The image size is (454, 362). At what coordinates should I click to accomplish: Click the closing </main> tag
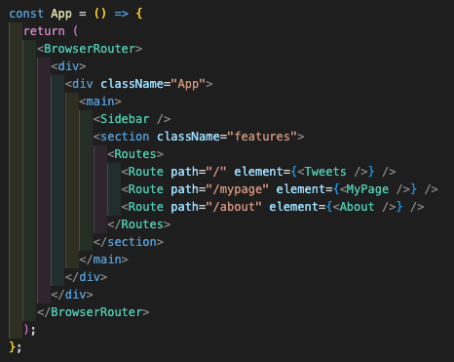click(103, 260)
